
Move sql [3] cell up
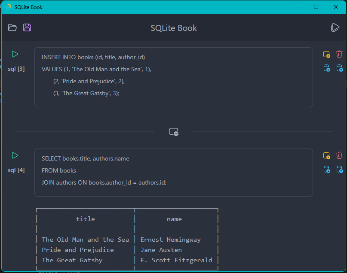coord(340,68)
